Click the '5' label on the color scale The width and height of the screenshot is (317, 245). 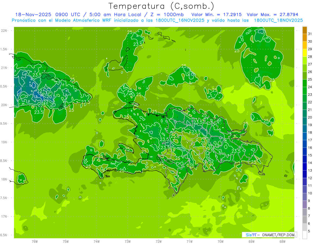(x=309, y=231)
